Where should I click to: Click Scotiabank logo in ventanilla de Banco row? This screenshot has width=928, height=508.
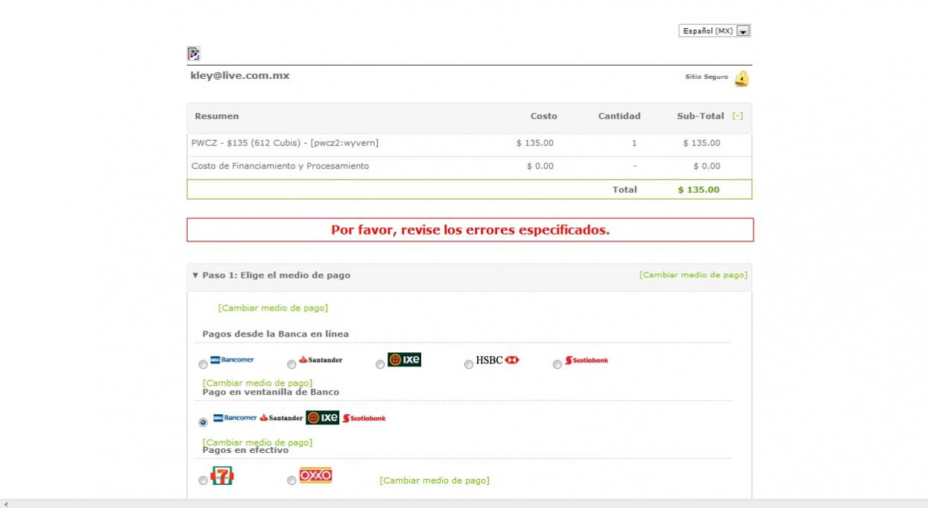point(364,419)
